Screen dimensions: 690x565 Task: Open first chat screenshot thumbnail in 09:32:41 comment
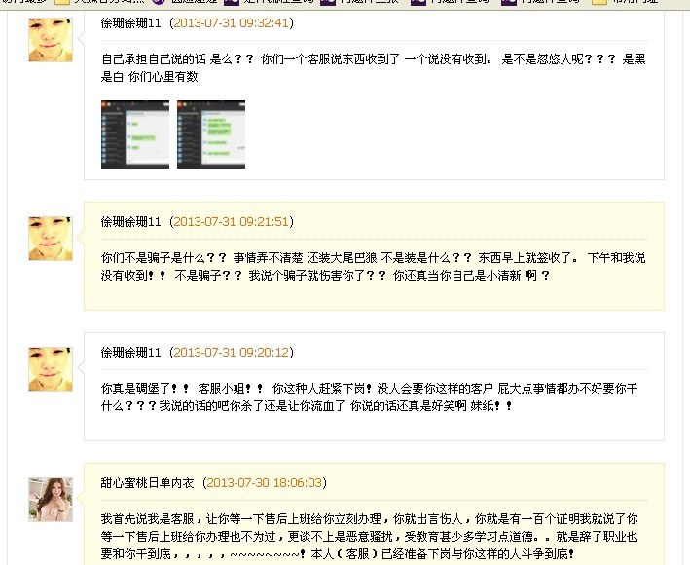135,134
